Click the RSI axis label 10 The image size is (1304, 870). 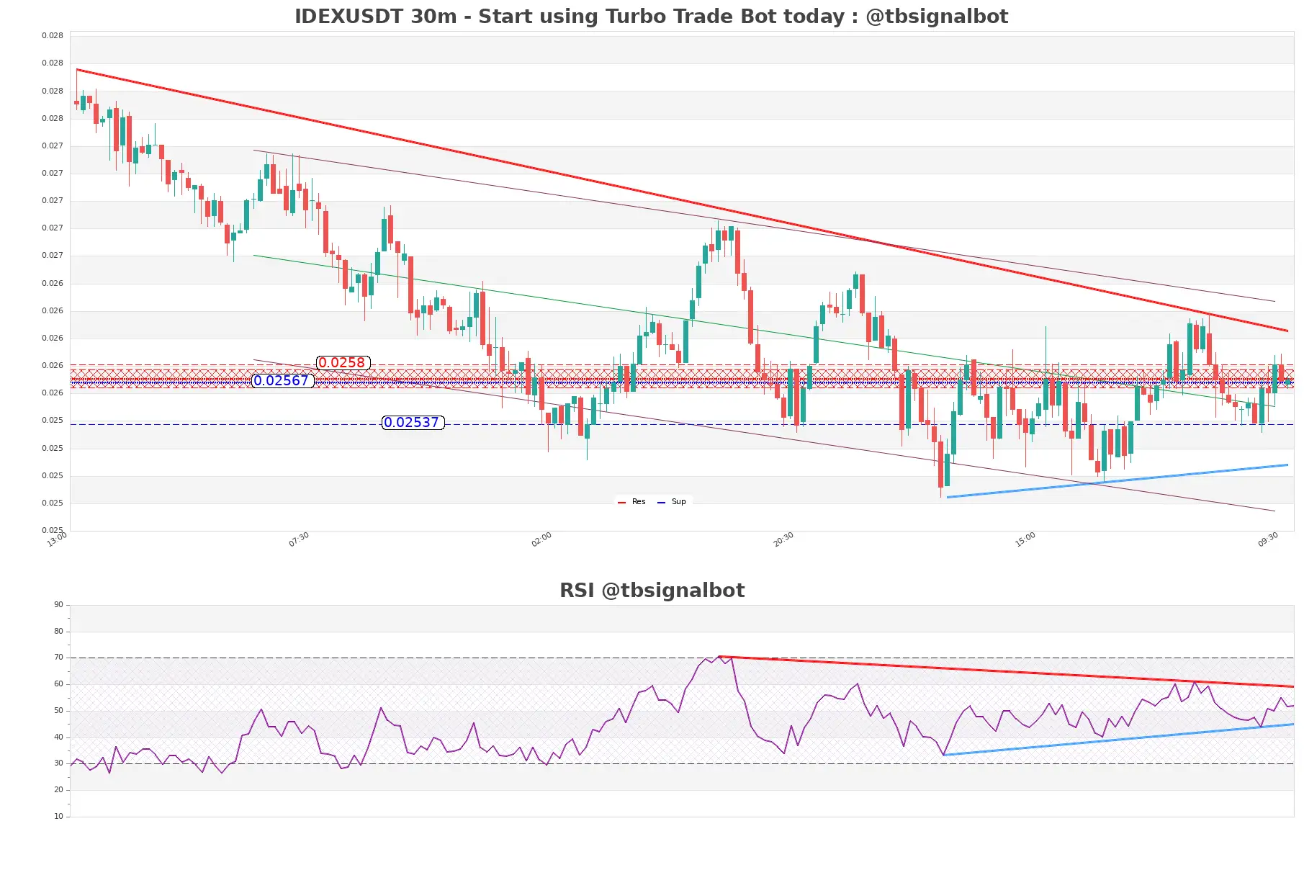58,817
